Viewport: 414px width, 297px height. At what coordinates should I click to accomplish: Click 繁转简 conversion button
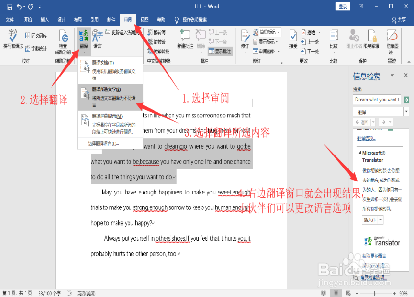156,32
